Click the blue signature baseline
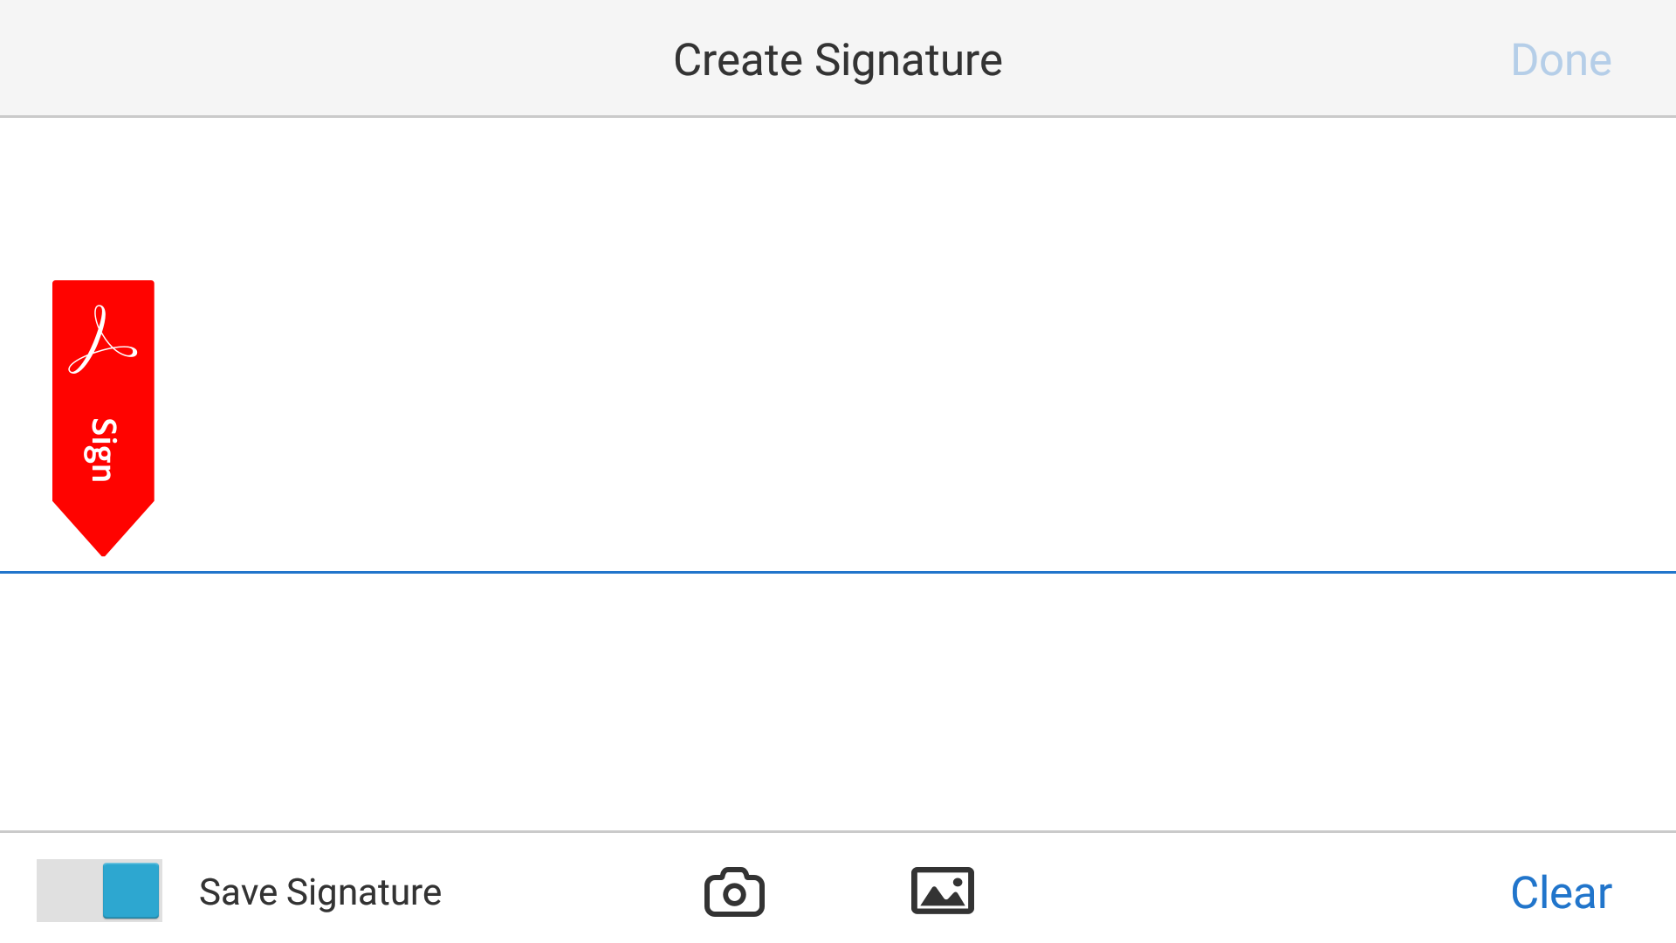This screenshot has width=1676, height=943. 838,572
